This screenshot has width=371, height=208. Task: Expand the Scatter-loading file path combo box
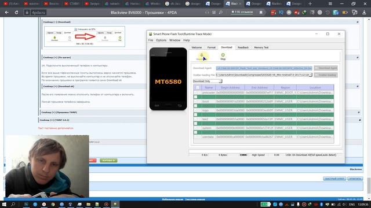[x=311, y=75]
